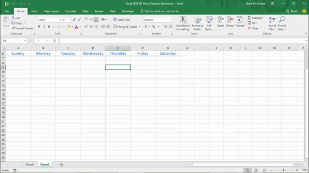
Task: Toggle Align Left
Action: pos(86,26)
